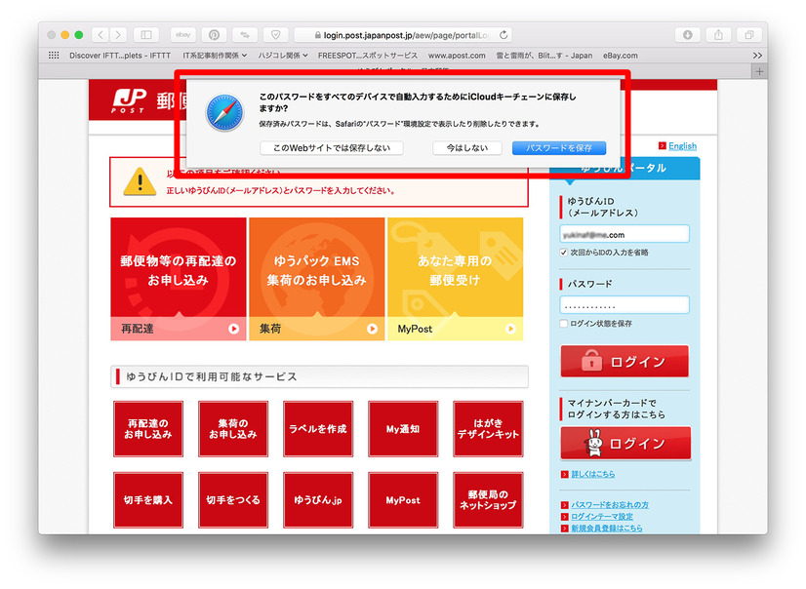The image size is (806, 589).
Task: Open FREESPOT bookmark
Action: [368, 56]
